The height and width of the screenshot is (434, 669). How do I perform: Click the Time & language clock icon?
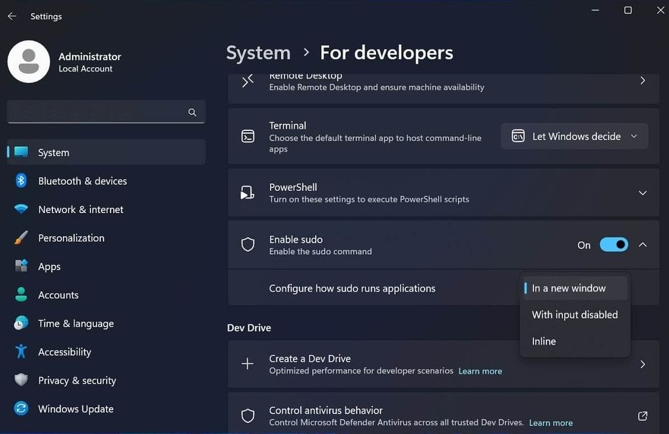pyautogui.click(x=21, y=323)
